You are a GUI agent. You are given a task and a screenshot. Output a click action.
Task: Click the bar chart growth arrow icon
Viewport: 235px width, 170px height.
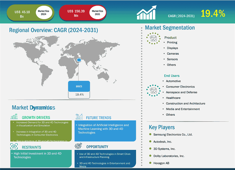pos(146,12)
